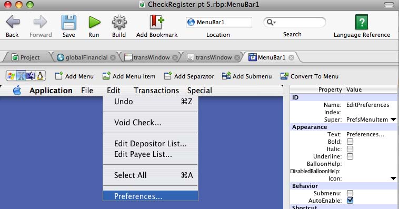Click Add Menu Item button
Screen dimensions: 399x209
(128, 76)
